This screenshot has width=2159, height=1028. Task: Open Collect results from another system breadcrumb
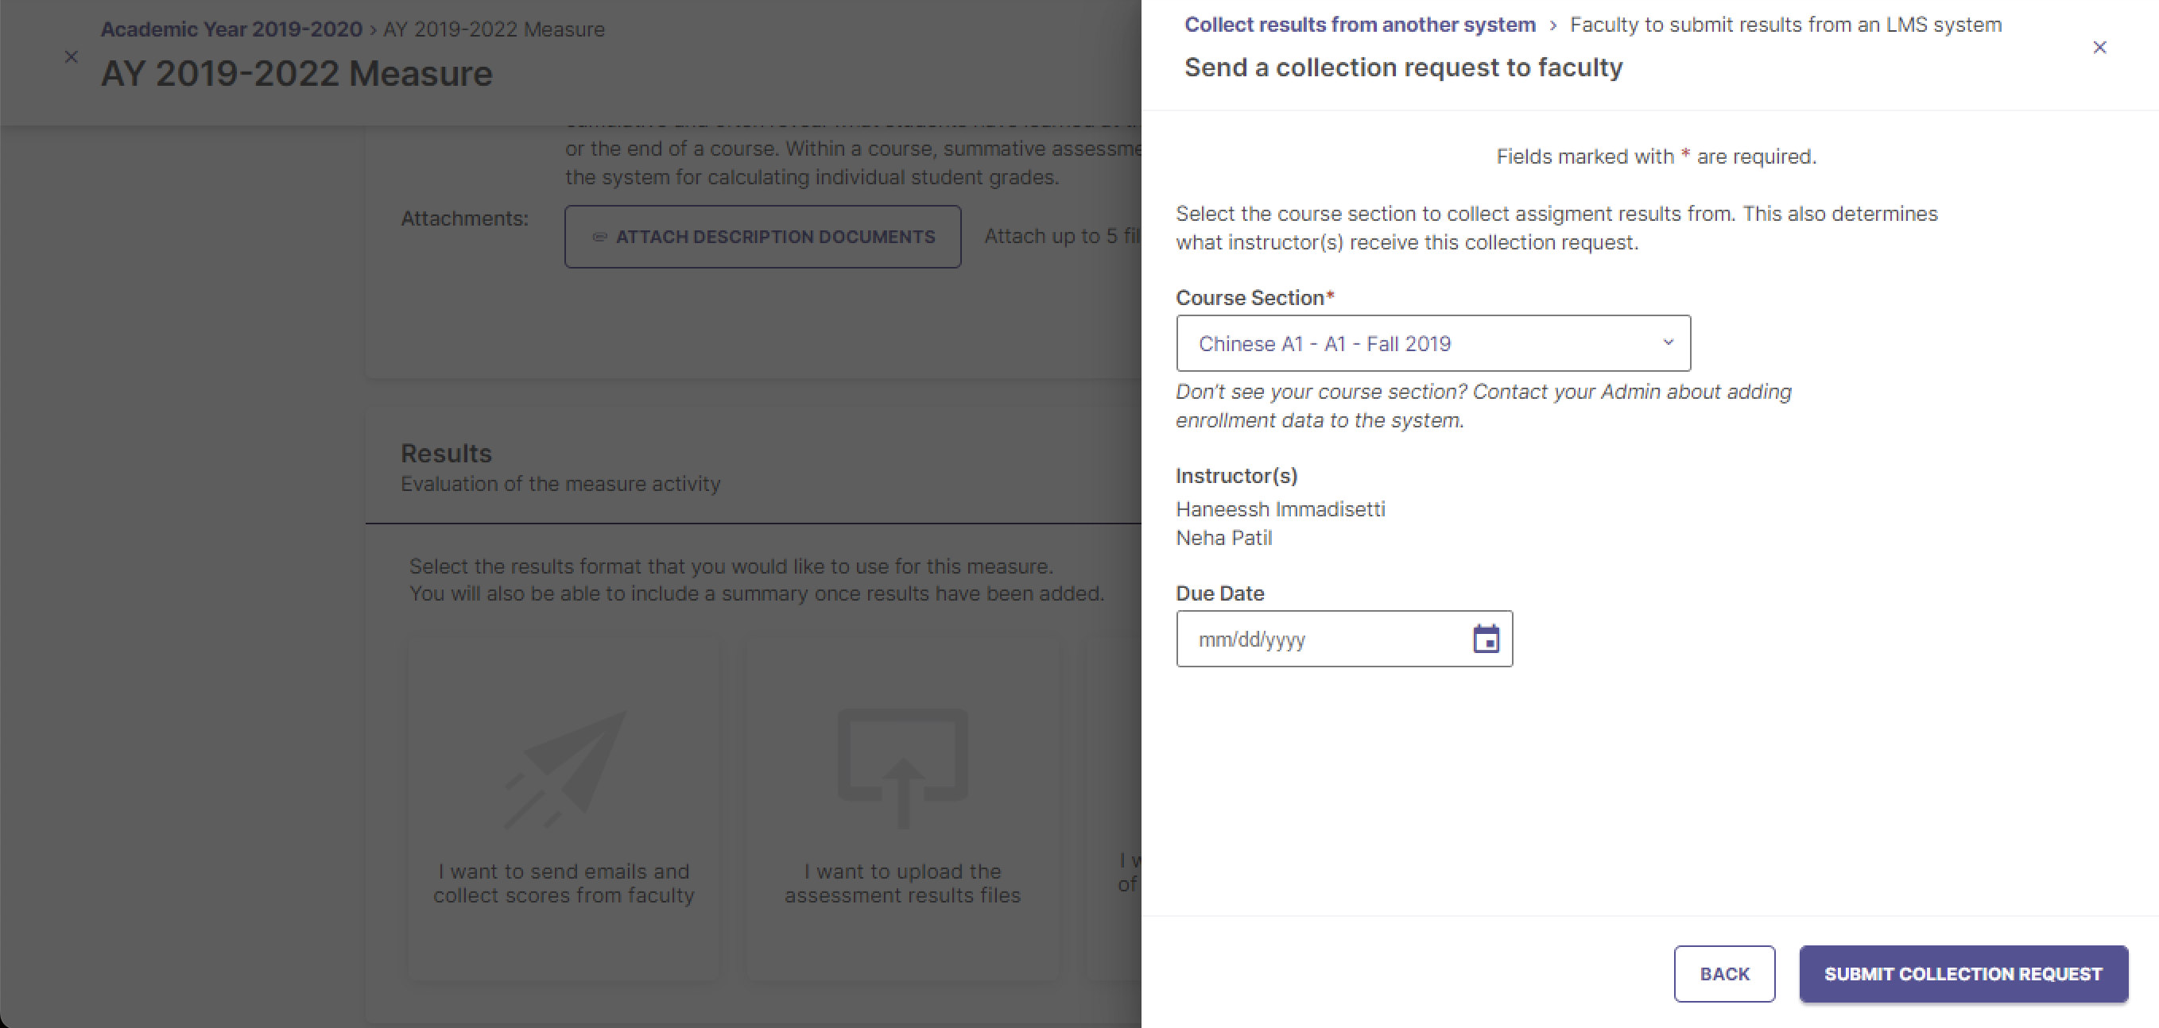click(x=1359, y=25)
